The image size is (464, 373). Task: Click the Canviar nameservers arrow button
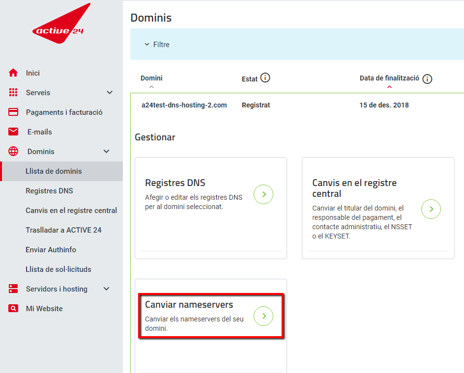(263, 316)
